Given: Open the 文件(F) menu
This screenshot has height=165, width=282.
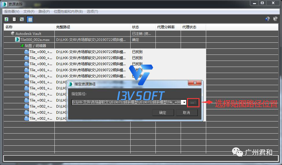Looking at the screenshot, I should point(29,12).
